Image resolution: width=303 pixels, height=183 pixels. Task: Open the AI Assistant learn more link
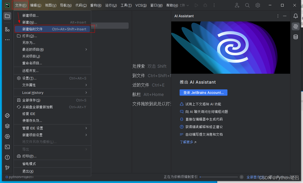pyautogui.click(x=188, y=142)
